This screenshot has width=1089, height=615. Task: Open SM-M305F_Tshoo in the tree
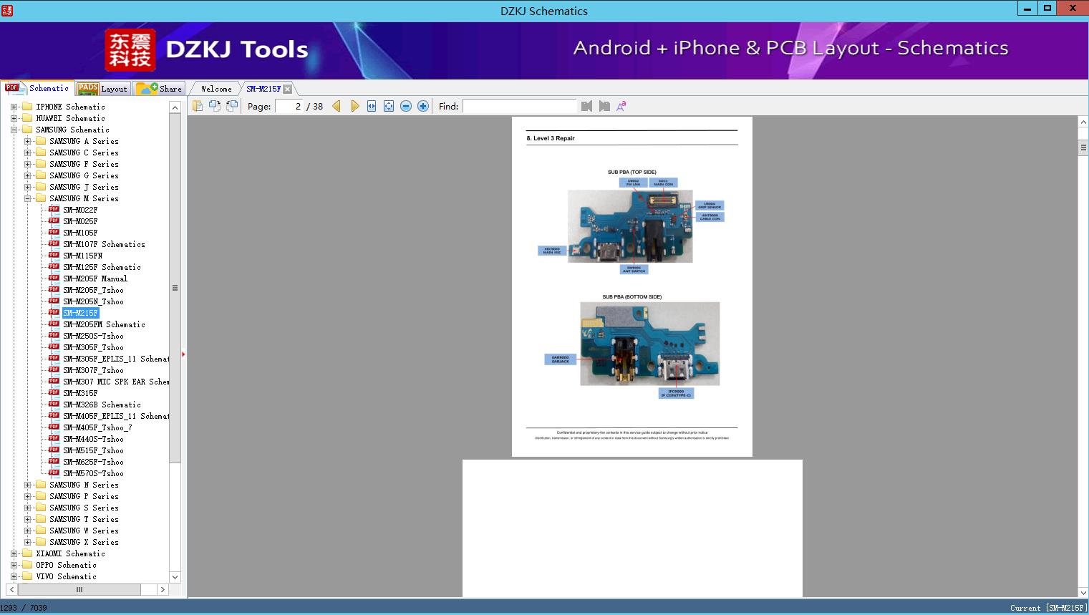point(93,347)
